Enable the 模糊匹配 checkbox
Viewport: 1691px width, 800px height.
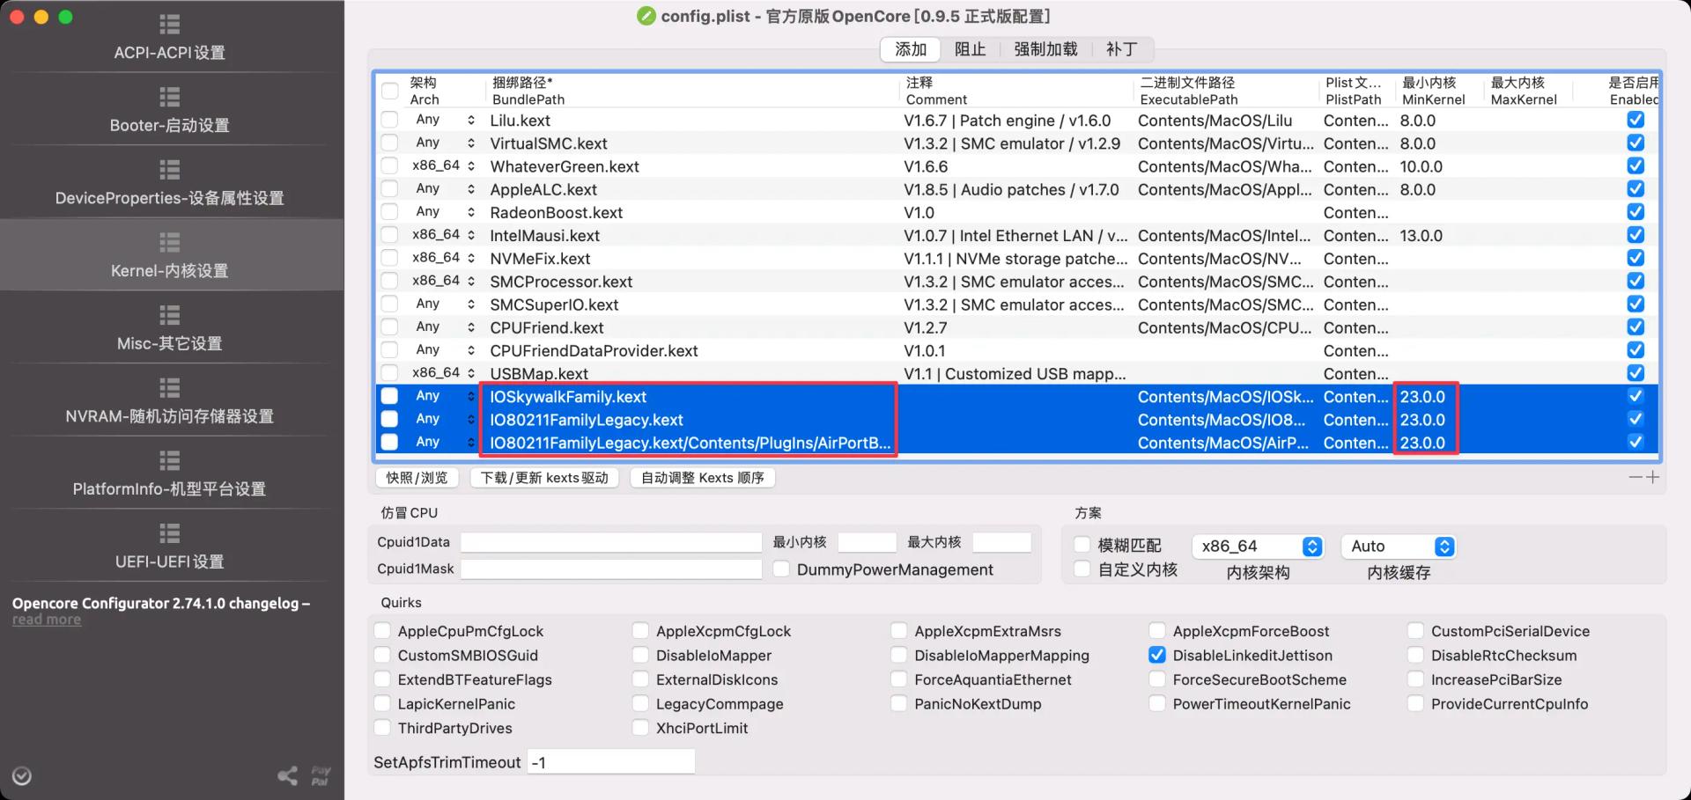tap(1082, 546)
